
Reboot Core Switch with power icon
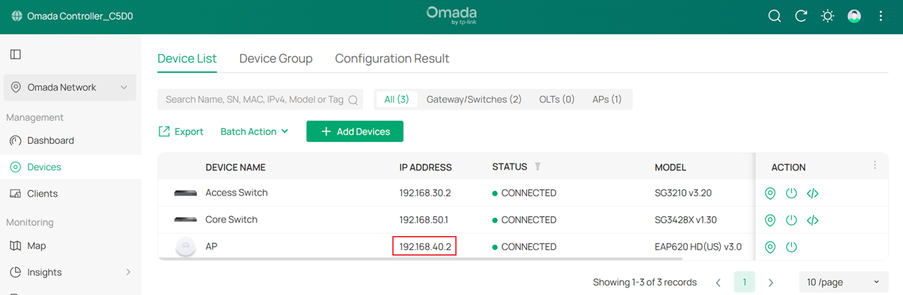coord(791,220)
